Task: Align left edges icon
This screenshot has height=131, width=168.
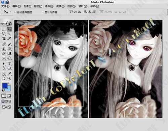Action: (85, 12)
